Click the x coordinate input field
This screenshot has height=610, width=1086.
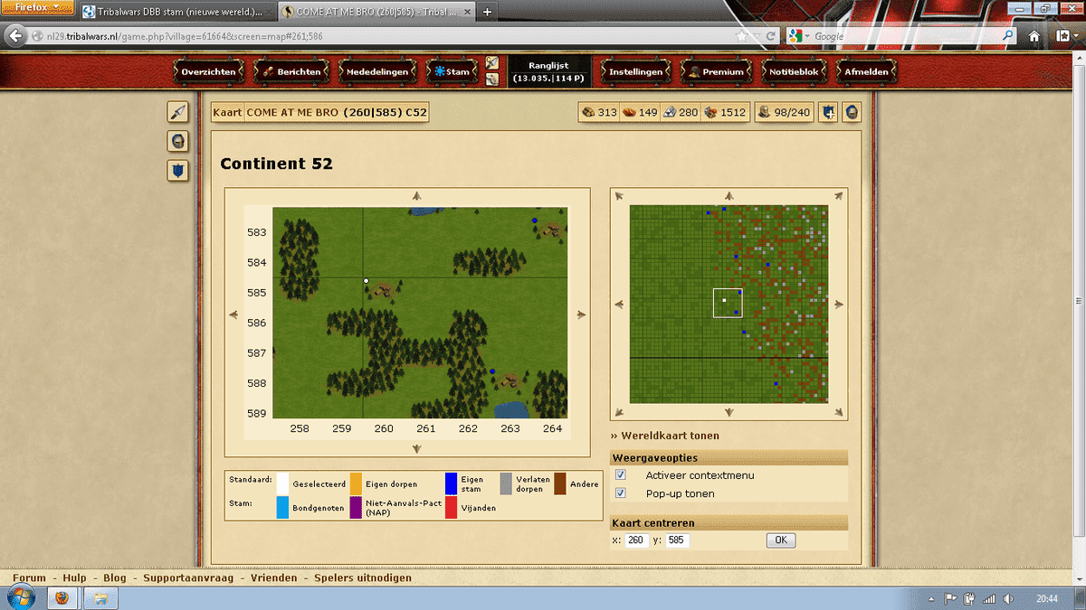tap(636, 540)
